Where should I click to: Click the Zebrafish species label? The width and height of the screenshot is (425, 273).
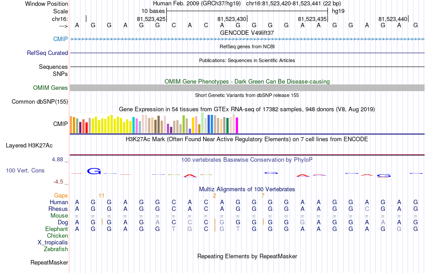(x=56, y=249)
